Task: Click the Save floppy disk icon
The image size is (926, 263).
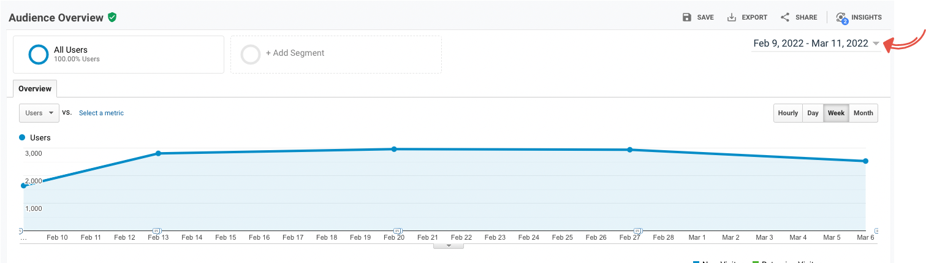Action: [687, 17]
